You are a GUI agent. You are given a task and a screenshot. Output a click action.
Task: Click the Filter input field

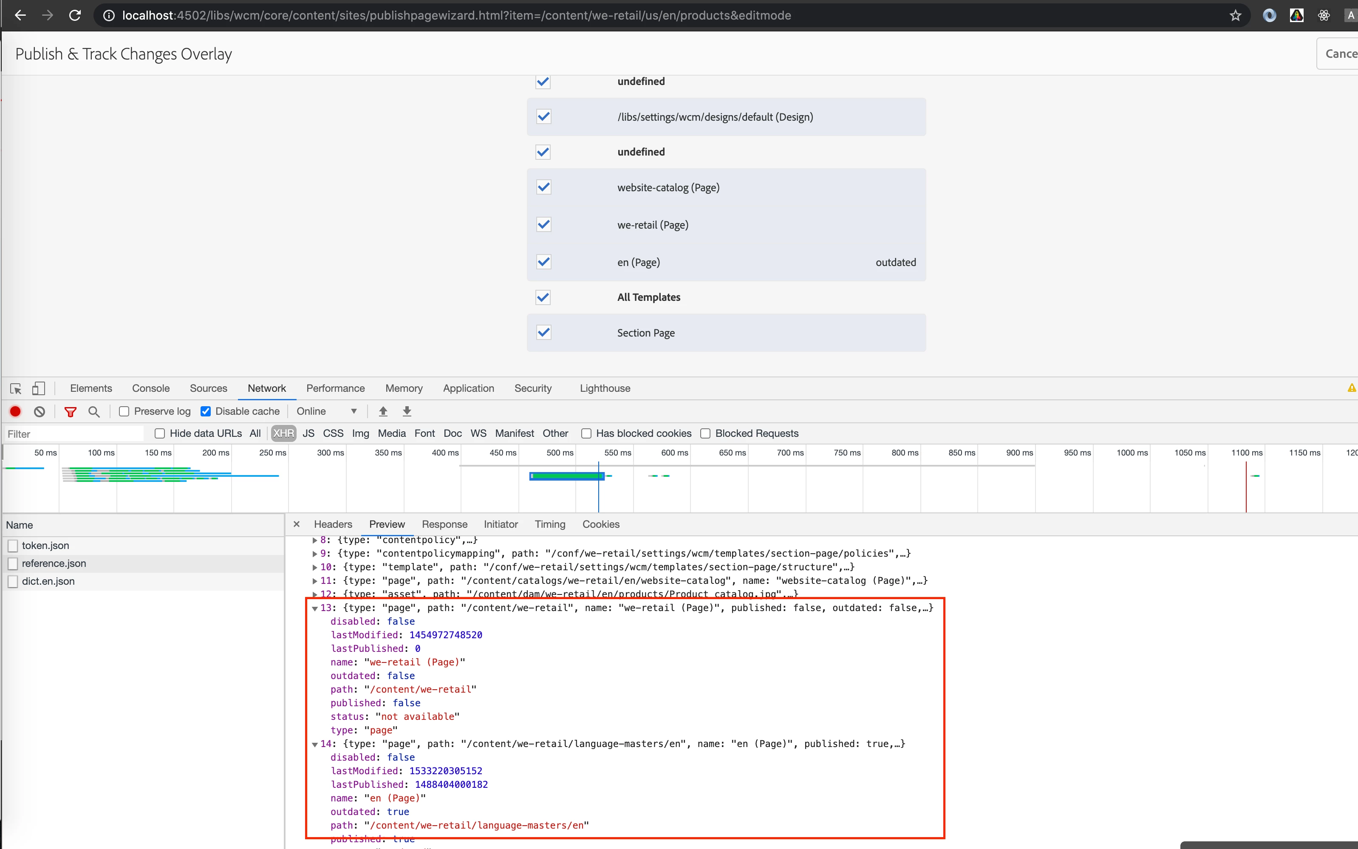click(x=73, y=434)
